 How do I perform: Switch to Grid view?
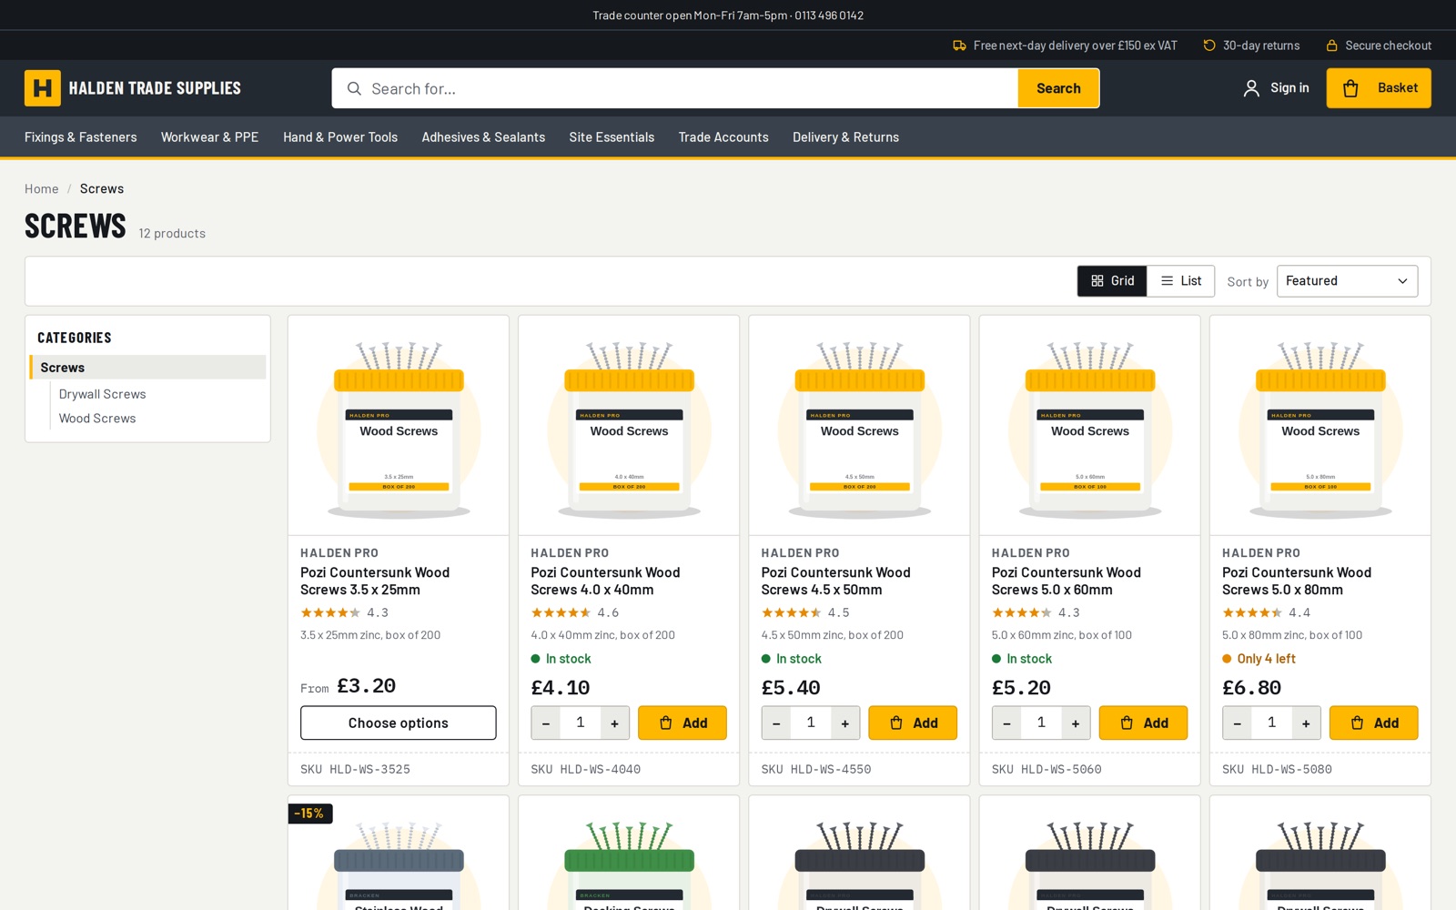click(1112, 281)
